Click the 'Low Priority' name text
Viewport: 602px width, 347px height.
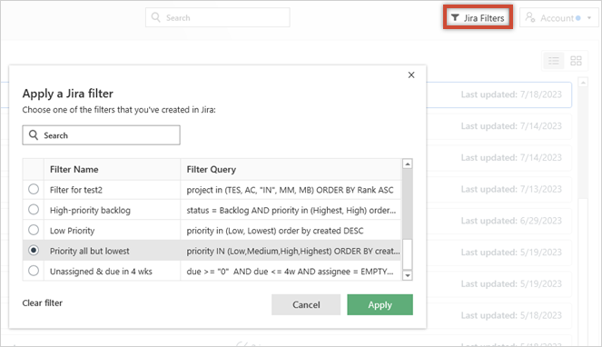pyautogui.click(x=72, y=231)
